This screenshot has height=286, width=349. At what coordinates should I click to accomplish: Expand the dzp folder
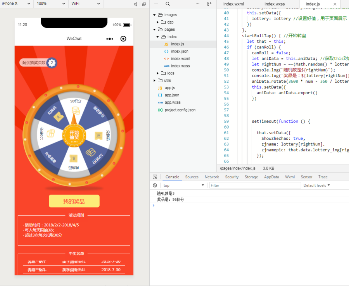157,22
